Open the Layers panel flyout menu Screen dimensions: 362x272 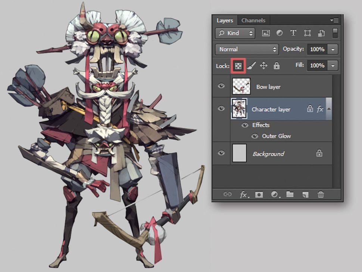tap(335, 21)
